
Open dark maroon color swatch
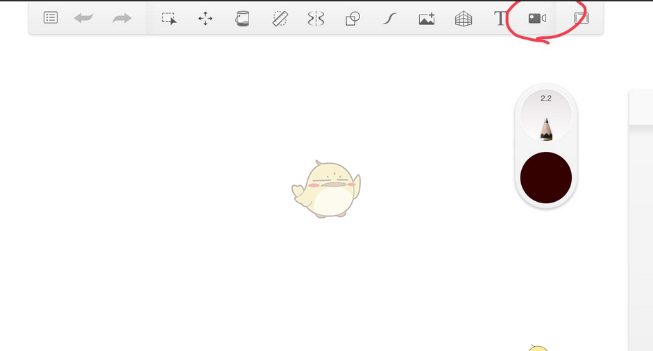[x=546, y=178]
